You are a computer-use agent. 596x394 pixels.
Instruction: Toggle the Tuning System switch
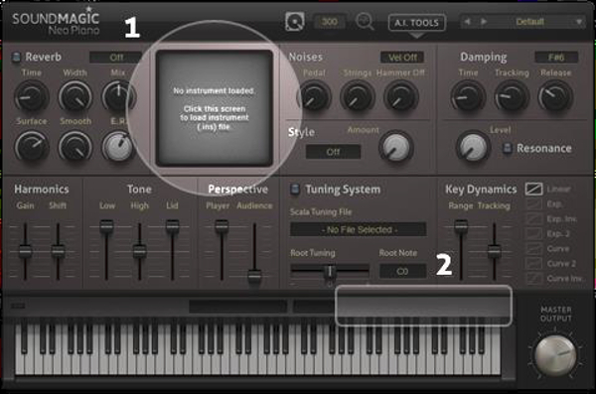295,190
